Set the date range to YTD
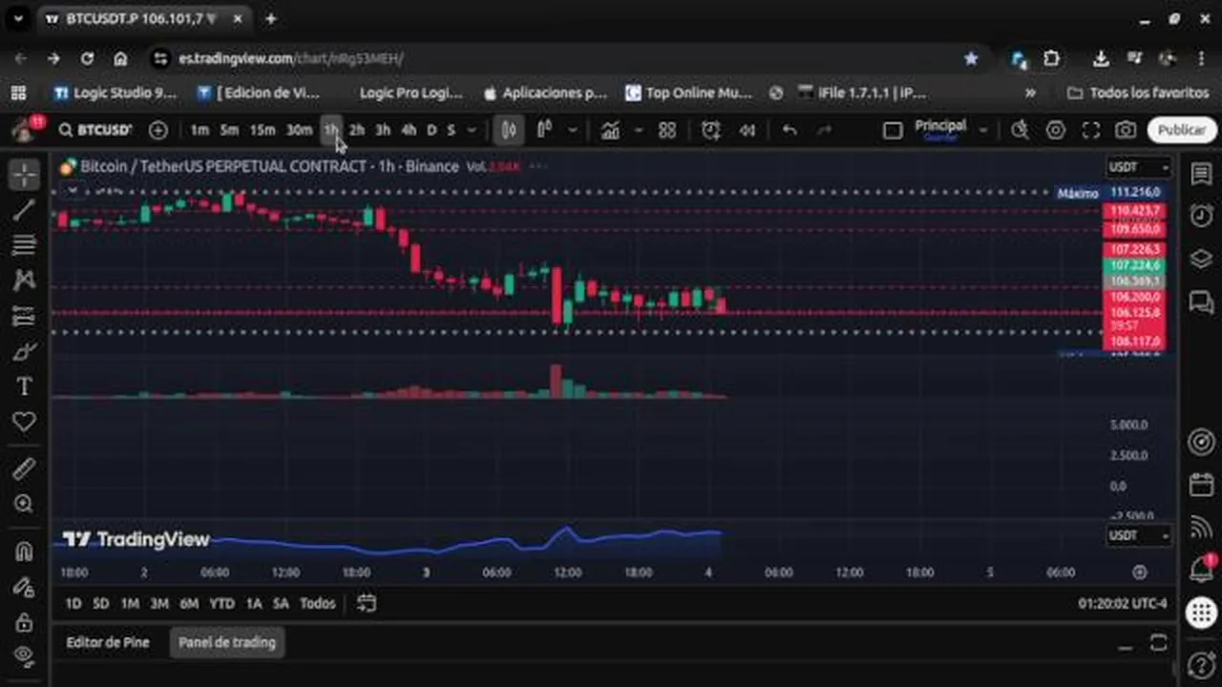This screenshot has width=1222, height=687. 221,603
